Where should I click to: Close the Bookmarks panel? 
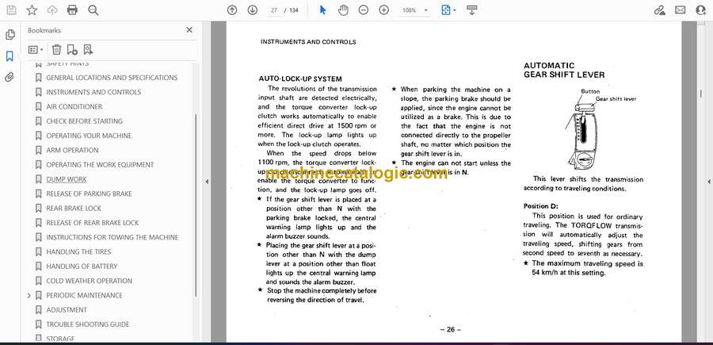(x=189, y=30)
